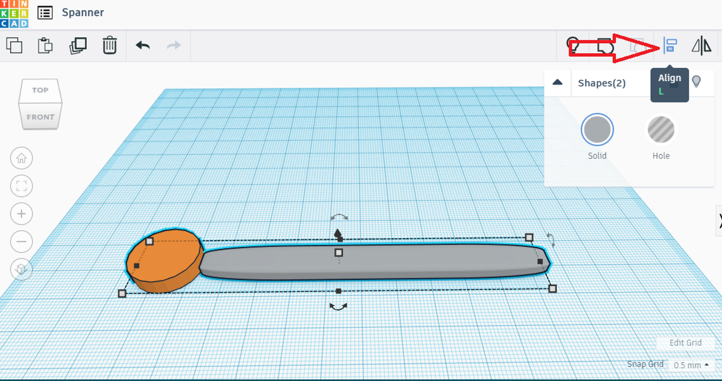722x381 pixels.
Task: Open Edit Grid settings
Action: (x=685, y=343)
